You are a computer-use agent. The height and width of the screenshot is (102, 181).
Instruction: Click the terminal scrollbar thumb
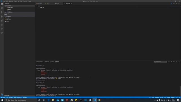pos(180,91)
